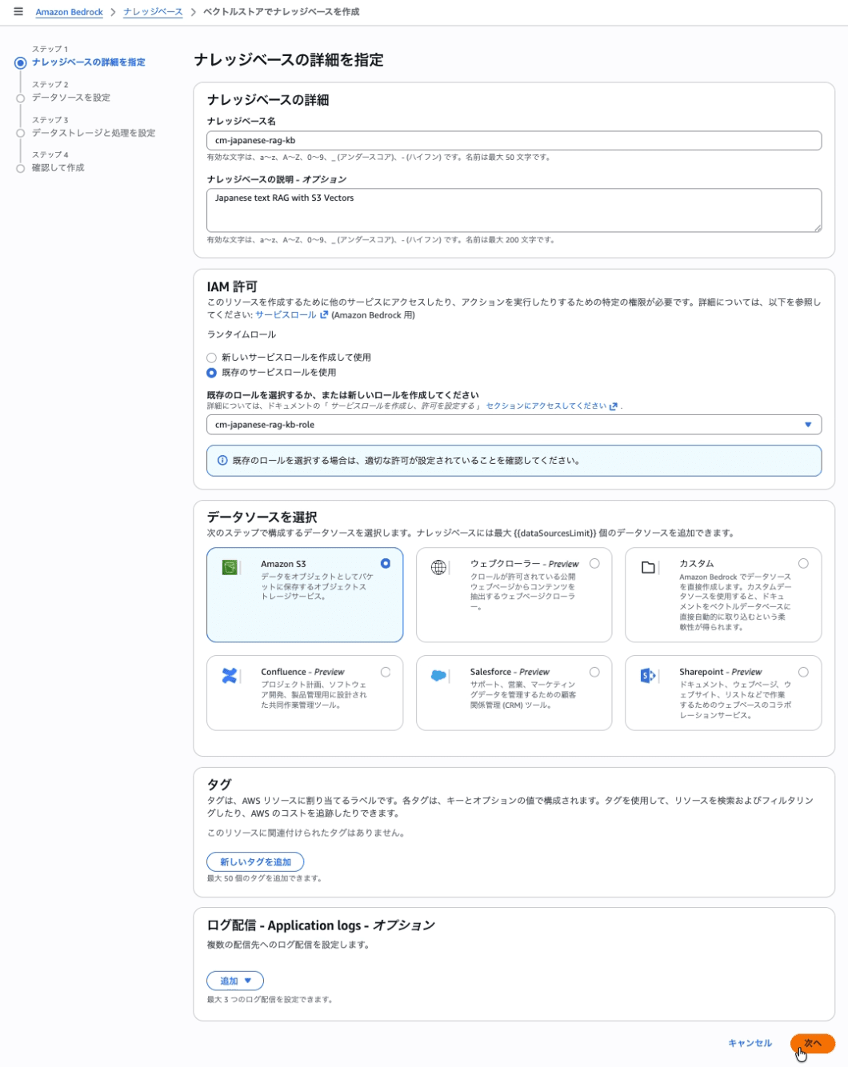
Task: Go to ステップ 4 確認して作成
Action: [58, 167]
